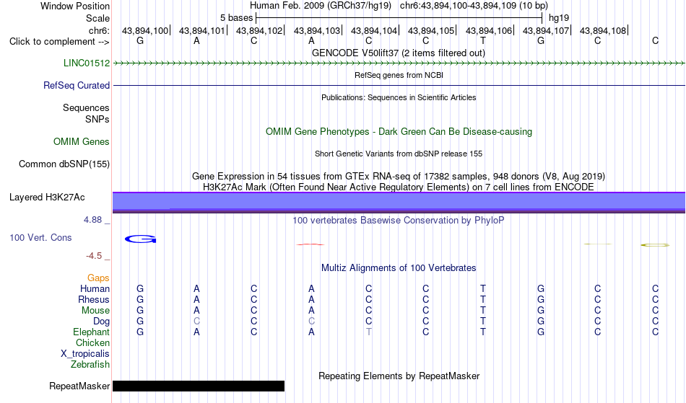Click the first light C base in the Dog row
The height and width of the screenshot is (403, 686).
197,322
